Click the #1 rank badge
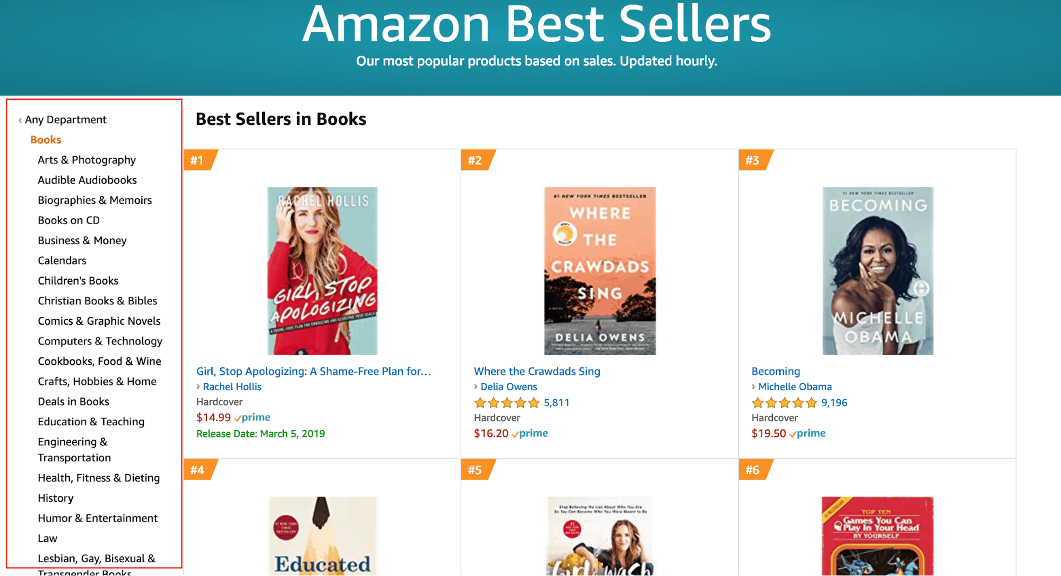The height and width of the screenshot is (576, 1061). pyautogui.click(x=199, y=160)
